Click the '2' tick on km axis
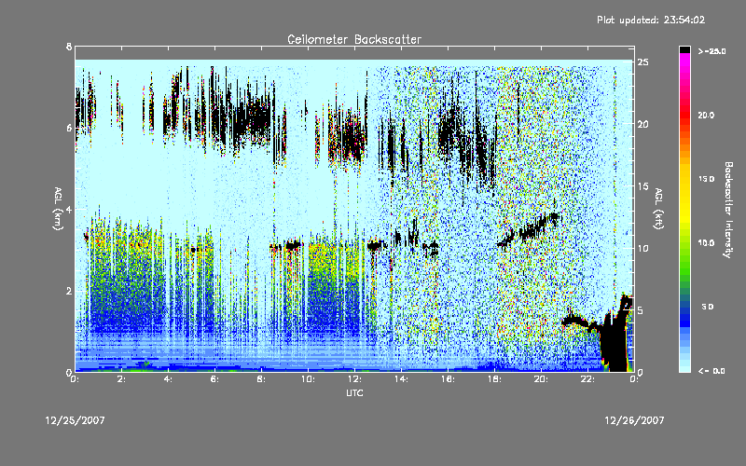Screen dimensions: 746x466 coord(69,291)
